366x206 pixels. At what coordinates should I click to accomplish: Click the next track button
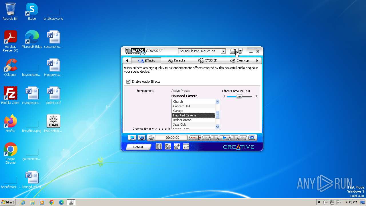(x=242, y=138)
